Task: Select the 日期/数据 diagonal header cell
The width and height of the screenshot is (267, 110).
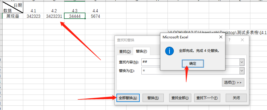Action: coord(13,7)
